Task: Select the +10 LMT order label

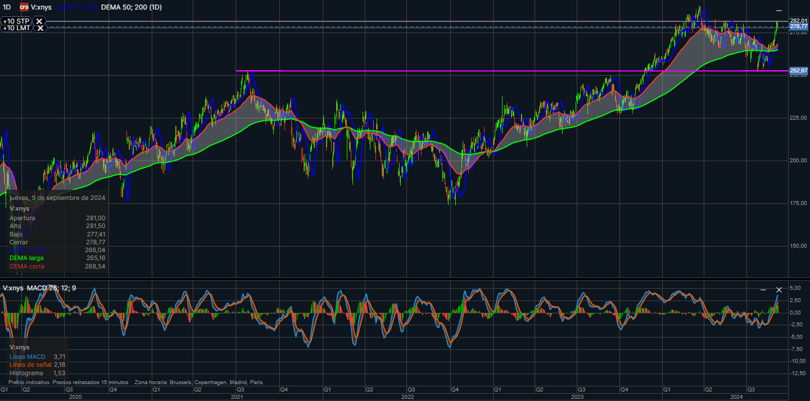Action: tap(16, 28)
